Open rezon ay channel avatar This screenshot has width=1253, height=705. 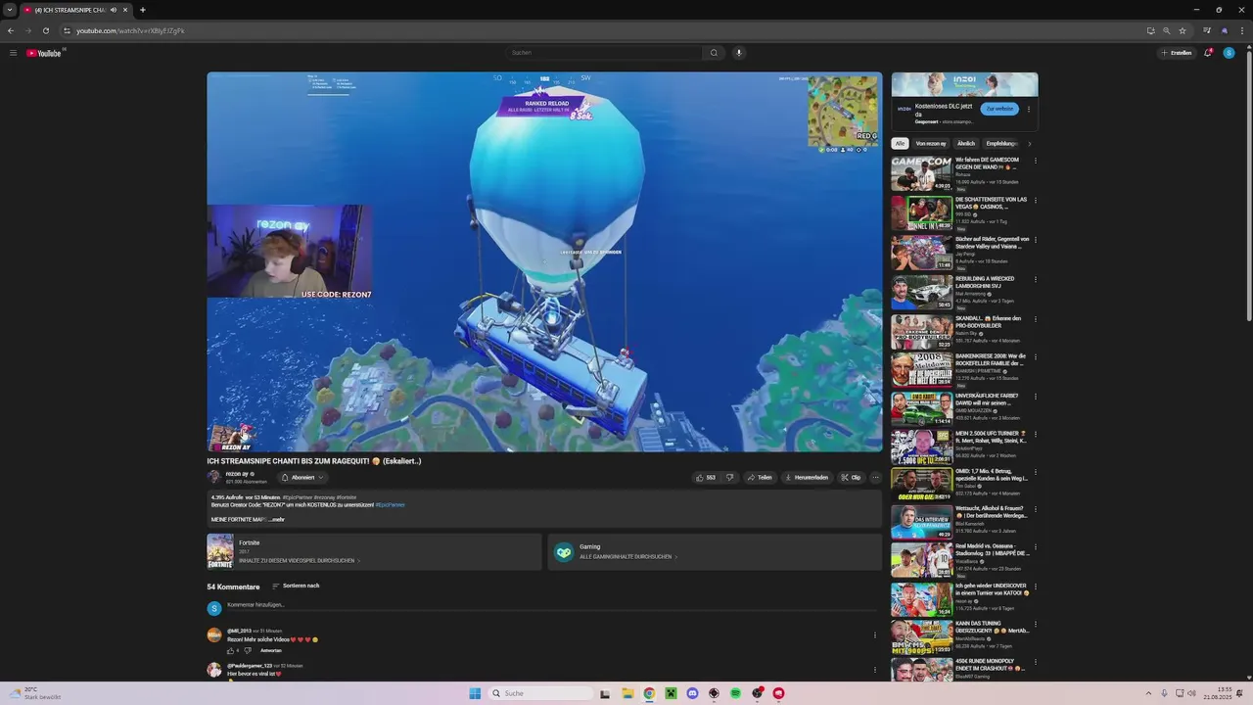(214, 477)
